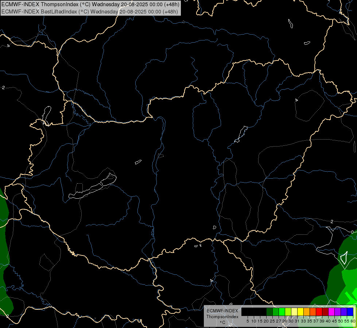Viewport: 357px width, 328px height.
Task: Pick the bright yellow 31–33 legend swatch
Action: 300,312
